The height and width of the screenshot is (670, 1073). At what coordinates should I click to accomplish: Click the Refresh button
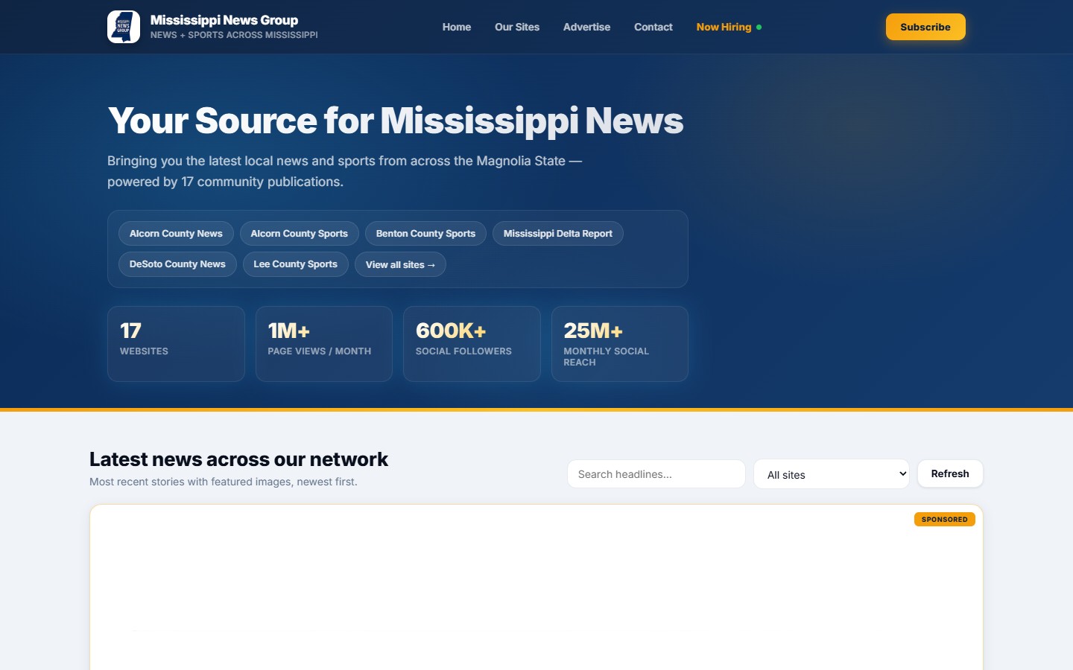pyautogui.click(x=950, y=473)
